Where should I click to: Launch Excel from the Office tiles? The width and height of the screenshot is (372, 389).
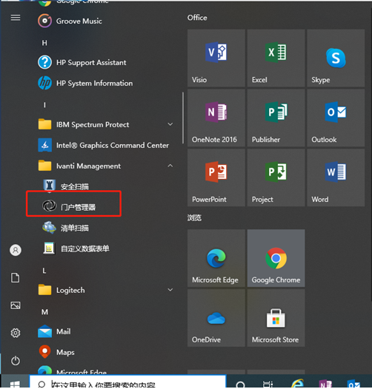[276, 58]
